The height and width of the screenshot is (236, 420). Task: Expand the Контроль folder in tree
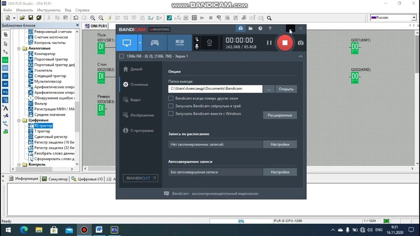coord(19,165)
